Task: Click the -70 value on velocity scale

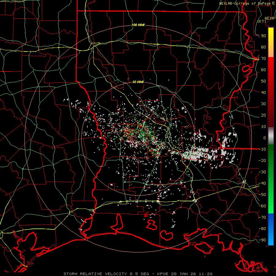Action: pyautogui.click(x=262, y=217)
